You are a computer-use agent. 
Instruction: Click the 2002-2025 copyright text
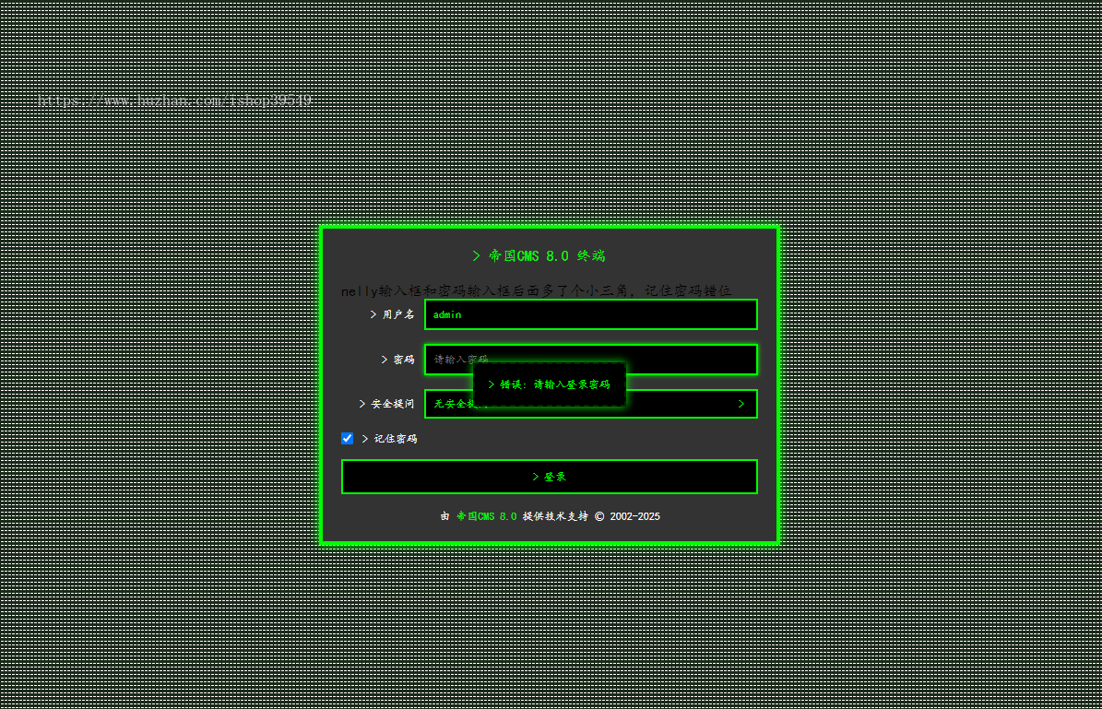tap(634, 516)
